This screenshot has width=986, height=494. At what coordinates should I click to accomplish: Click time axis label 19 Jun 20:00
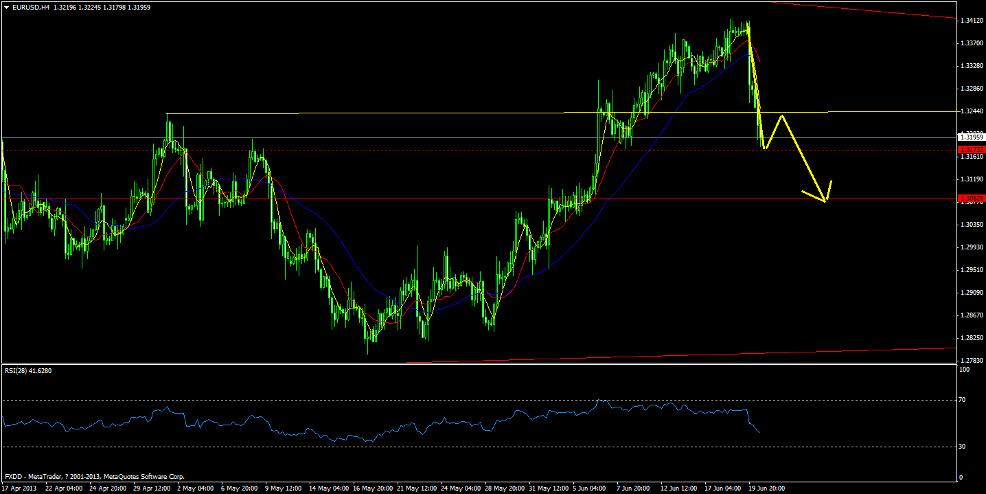tap(767, 488)
